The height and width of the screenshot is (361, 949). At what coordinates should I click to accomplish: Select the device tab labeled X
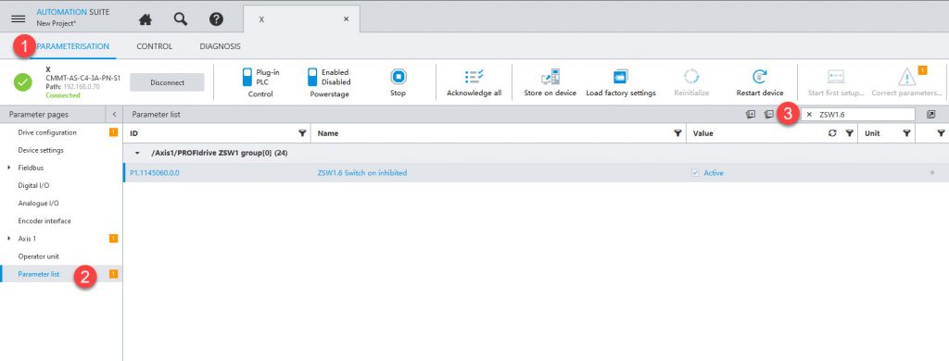click(x=301, y=19)
